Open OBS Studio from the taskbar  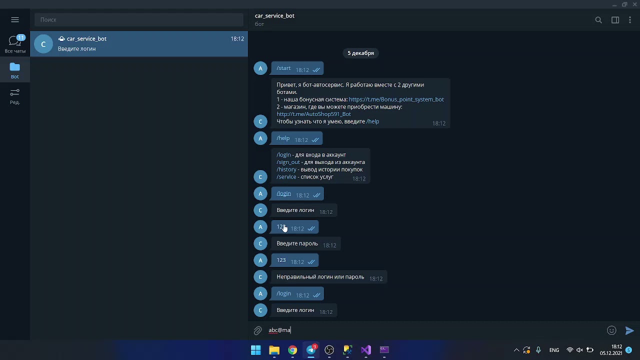pos(329,350)
